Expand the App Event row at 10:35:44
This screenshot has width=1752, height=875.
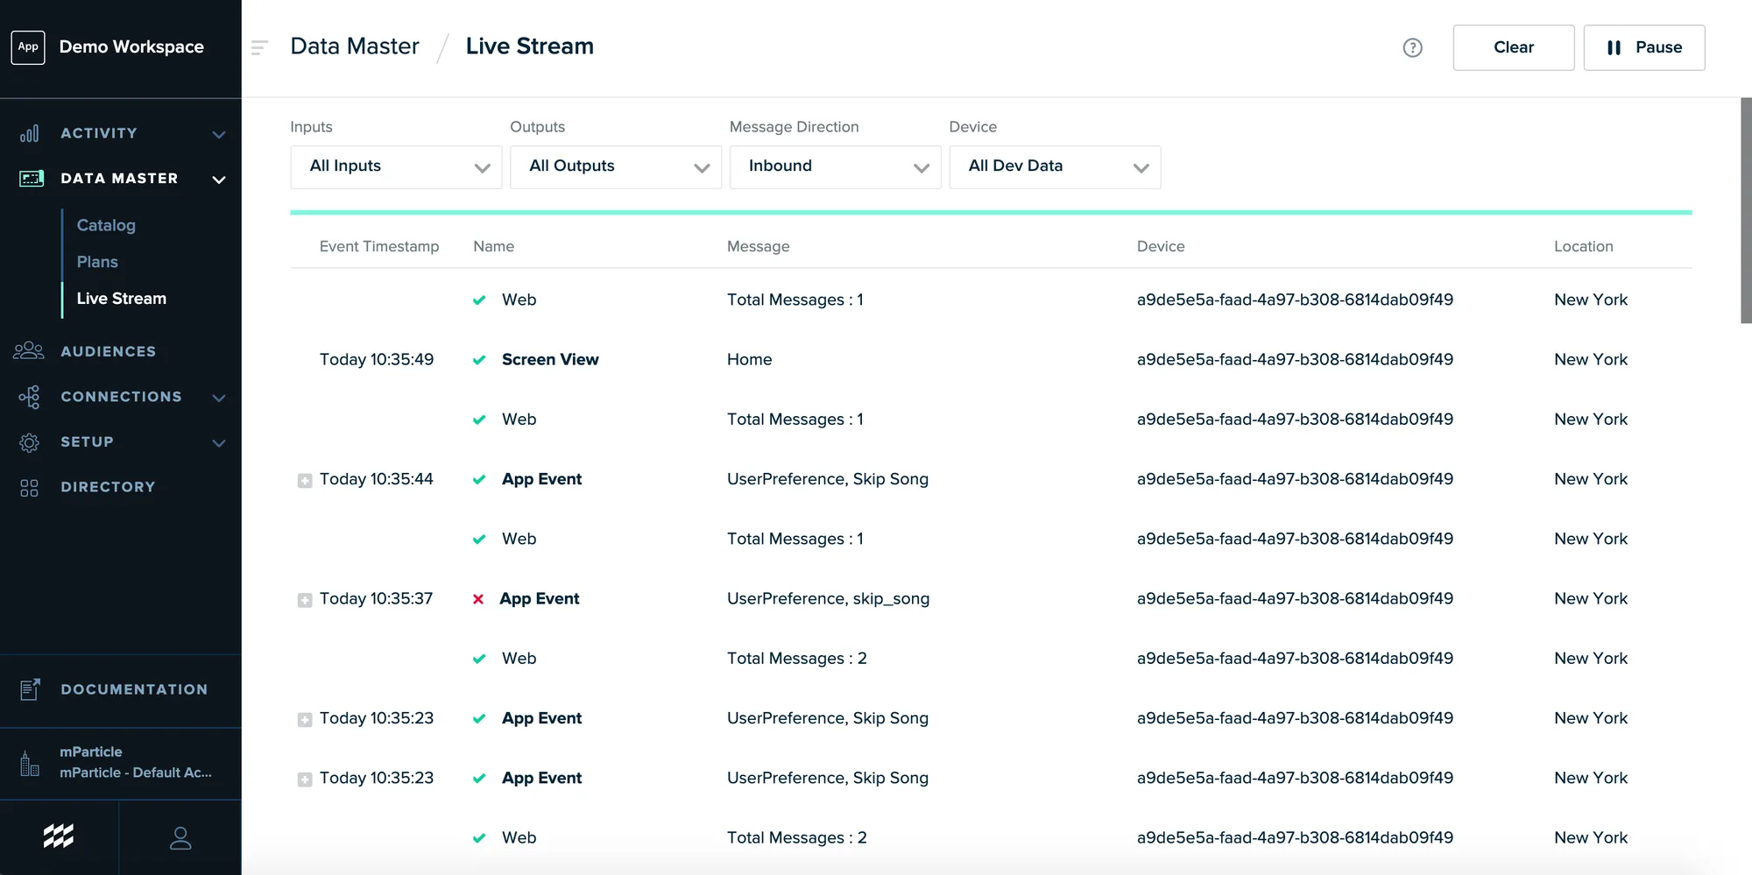click(x=305, y=480)
